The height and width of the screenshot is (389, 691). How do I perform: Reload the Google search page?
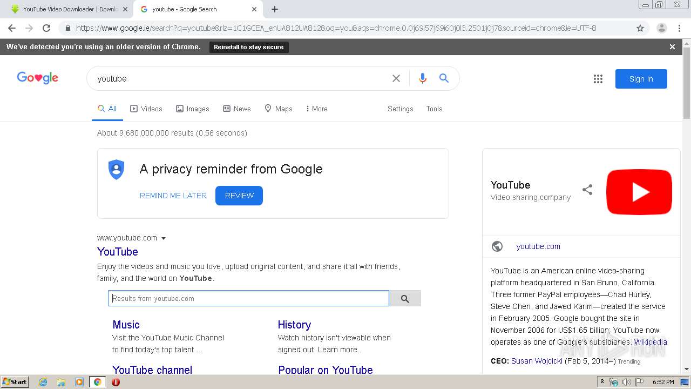(x=46, y=28)
